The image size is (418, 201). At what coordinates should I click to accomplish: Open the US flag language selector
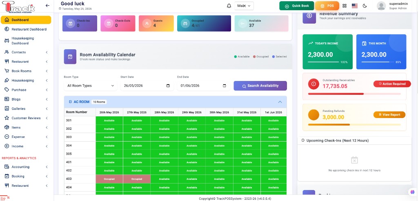[355, 6]
